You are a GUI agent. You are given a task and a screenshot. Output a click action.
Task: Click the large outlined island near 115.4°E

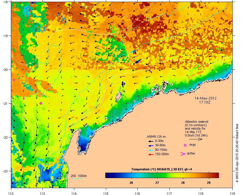[118, 96]
